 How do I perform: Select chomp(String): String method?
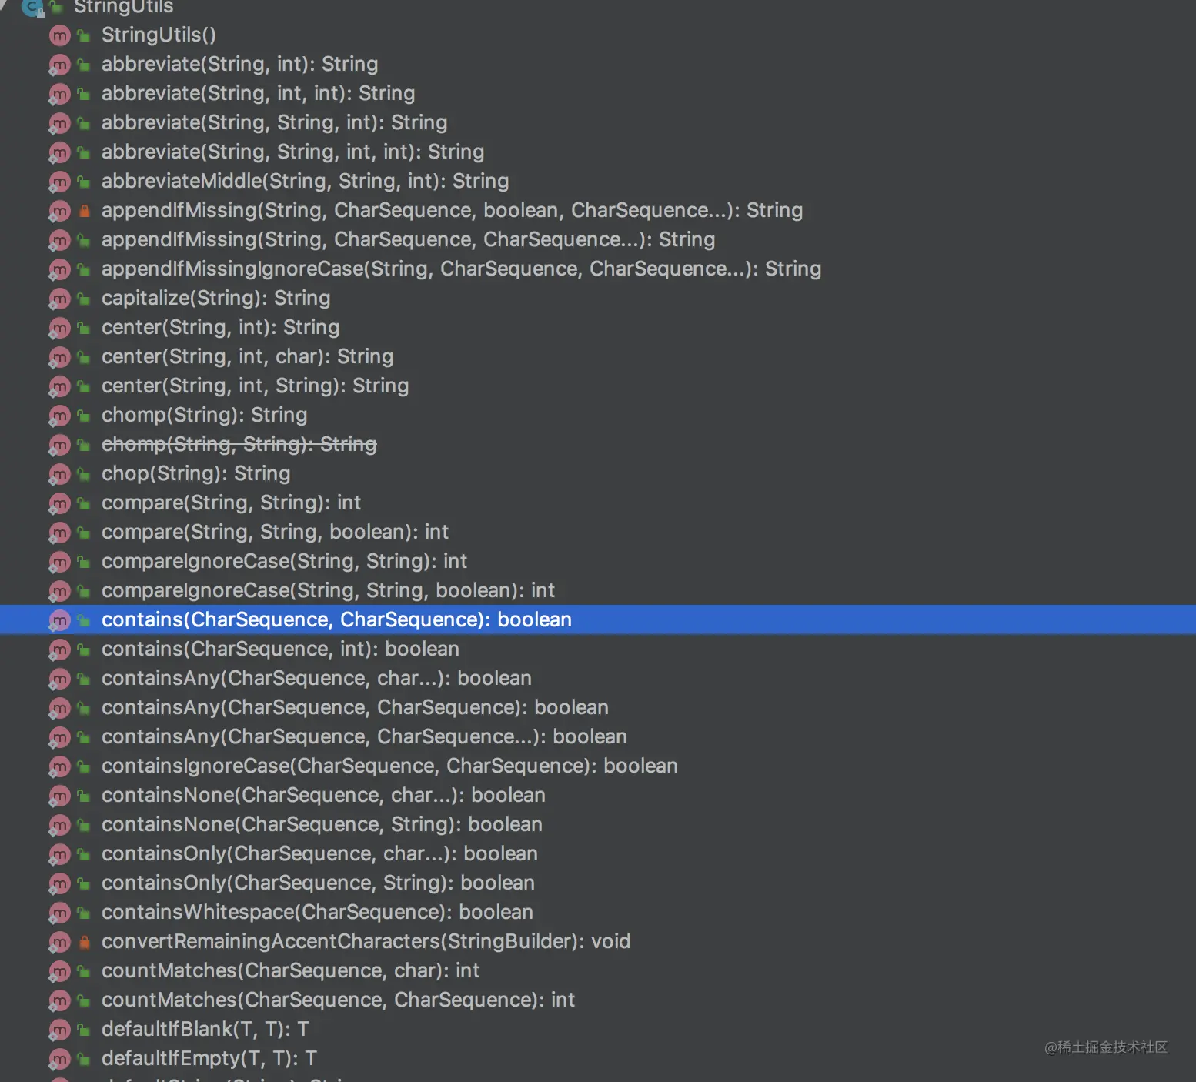[204, 415]
